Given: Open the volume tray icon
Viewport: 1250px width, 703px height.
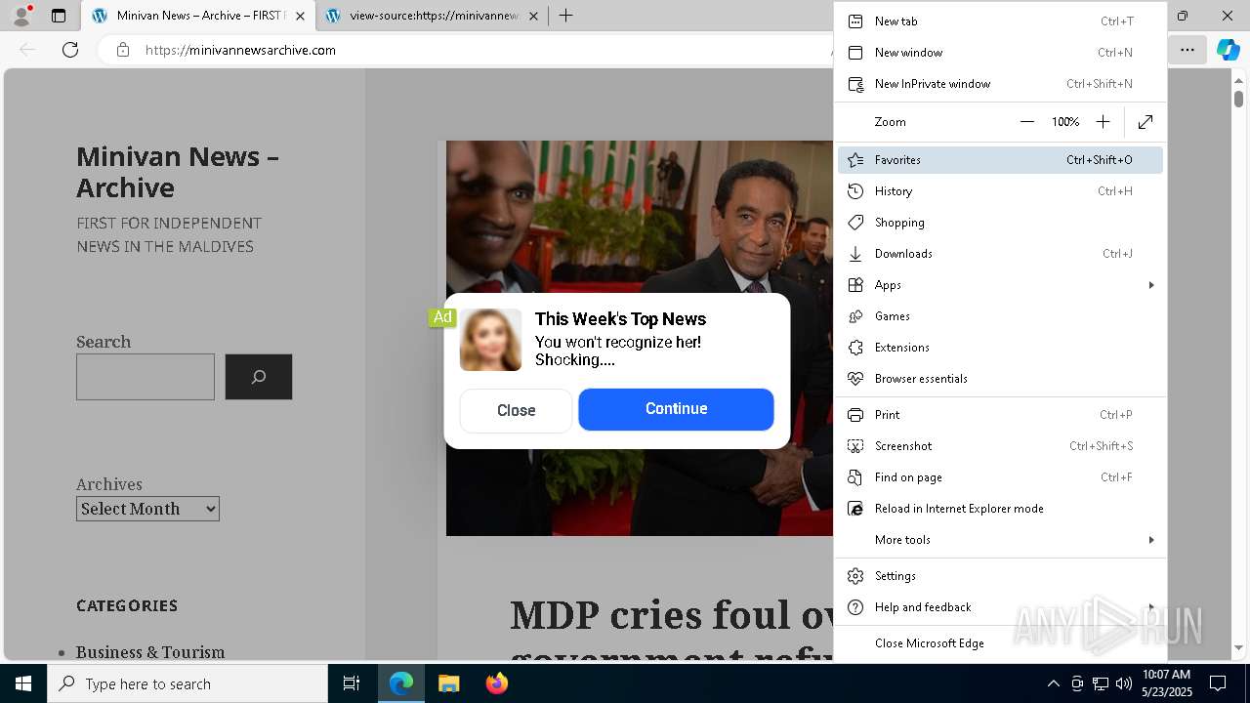Looking at the screenshot, I should point(1124,683).
